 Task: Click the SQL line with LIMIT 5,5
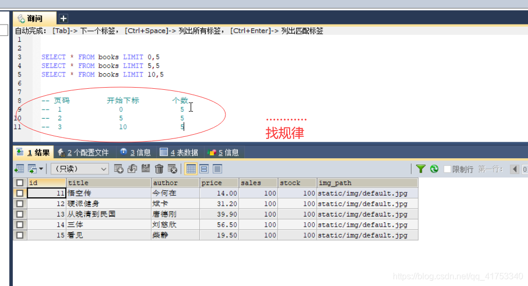coord(100,66)
